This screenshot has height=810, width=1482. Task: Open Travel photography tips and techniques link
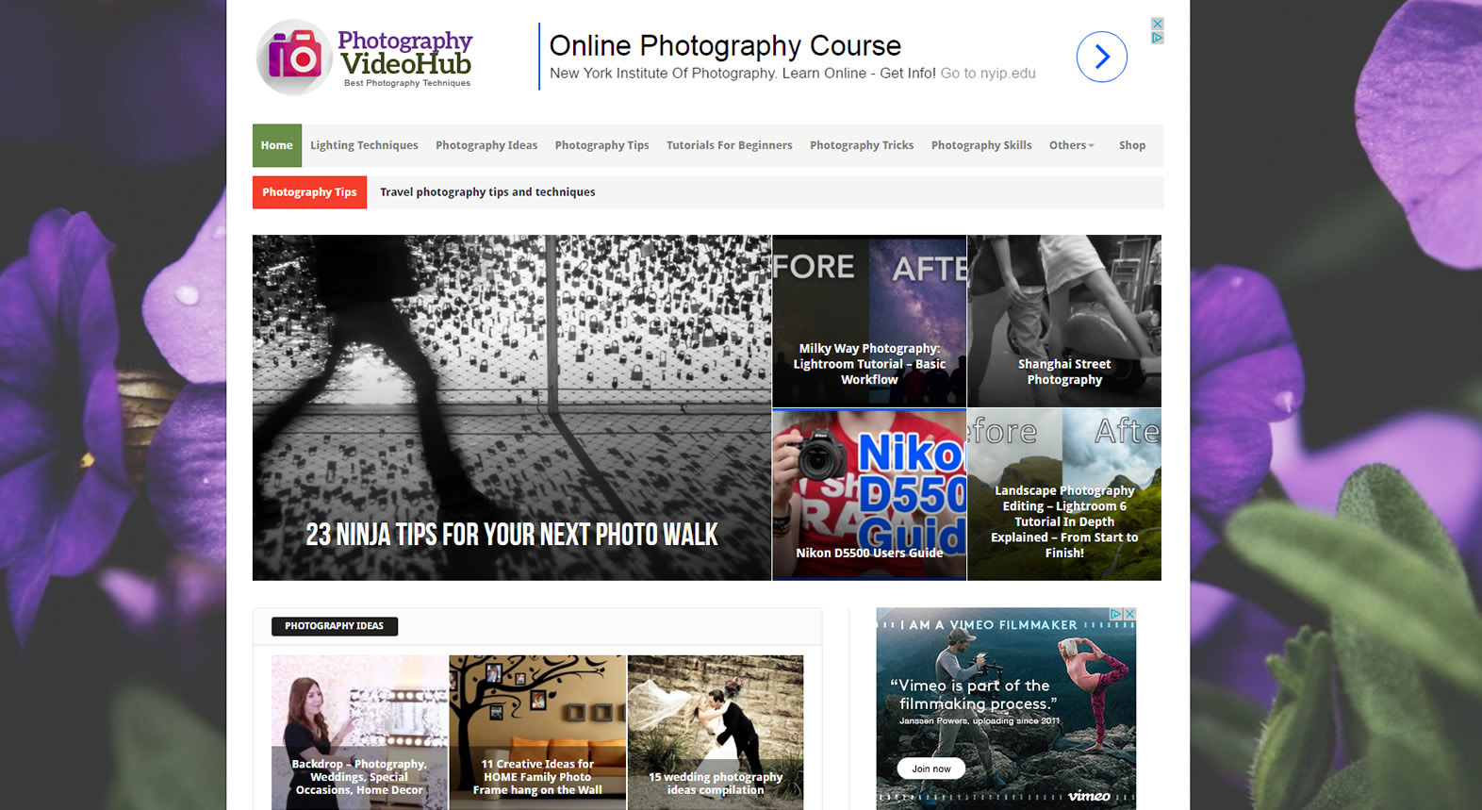tap(487, 192)
